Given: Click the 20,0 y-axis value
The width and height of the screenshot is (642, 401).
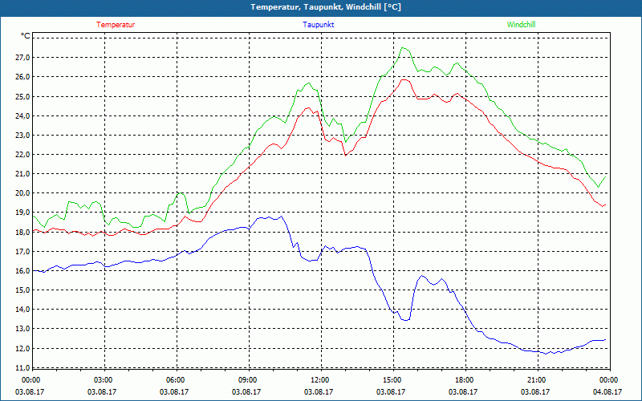Looking at the screenshot, I should [x=22, y=193].
